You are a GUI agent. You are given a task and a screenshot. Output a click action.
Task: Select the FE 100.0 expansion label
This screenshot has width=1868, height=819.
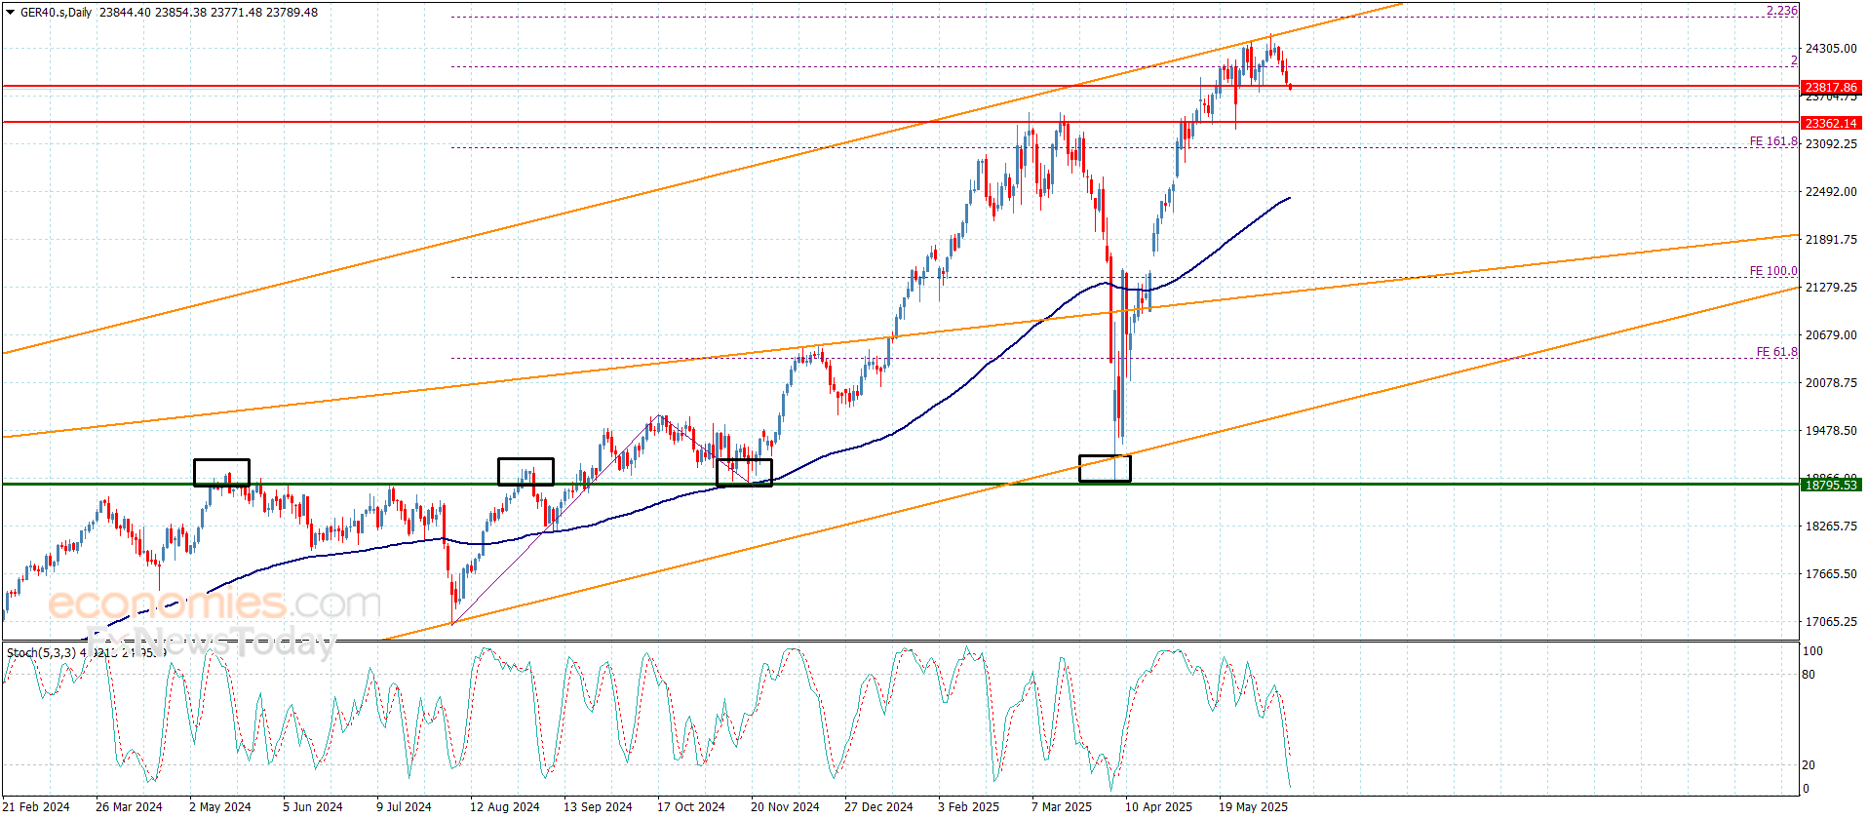(x=1773, y=271)
